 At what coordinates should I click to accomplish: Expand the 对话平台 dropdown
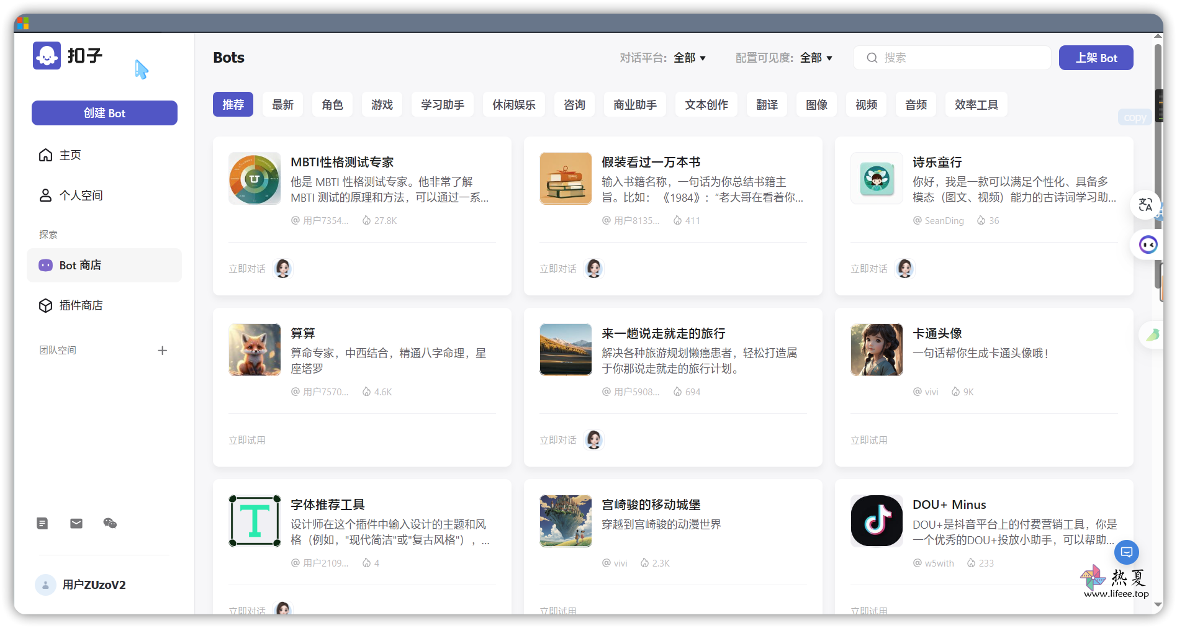pyautogui.click(x=690, y=58)
